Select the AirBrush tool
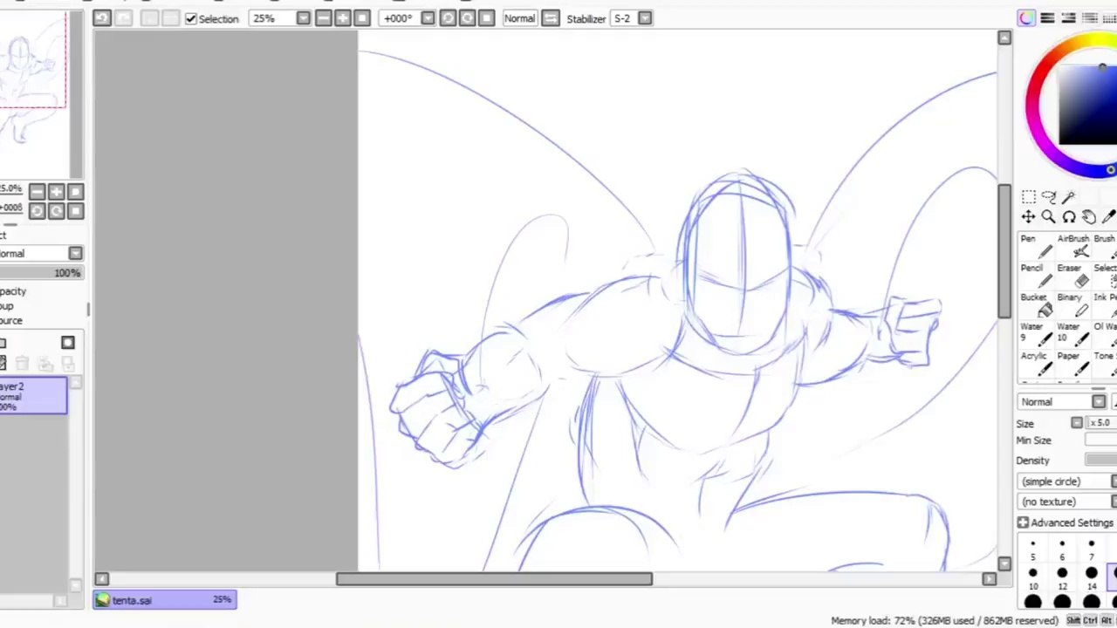Image resolution: width=1117 pixels, height=628 pixels. (1072, 246)
